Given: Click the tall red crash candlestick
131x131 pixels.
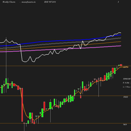Looking at the screenshot, I should (x=22, y=105).
